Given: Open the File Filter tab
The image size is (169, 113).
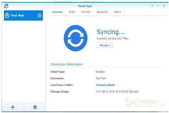Looking at the screenshot, I should [x=86, y=12].
